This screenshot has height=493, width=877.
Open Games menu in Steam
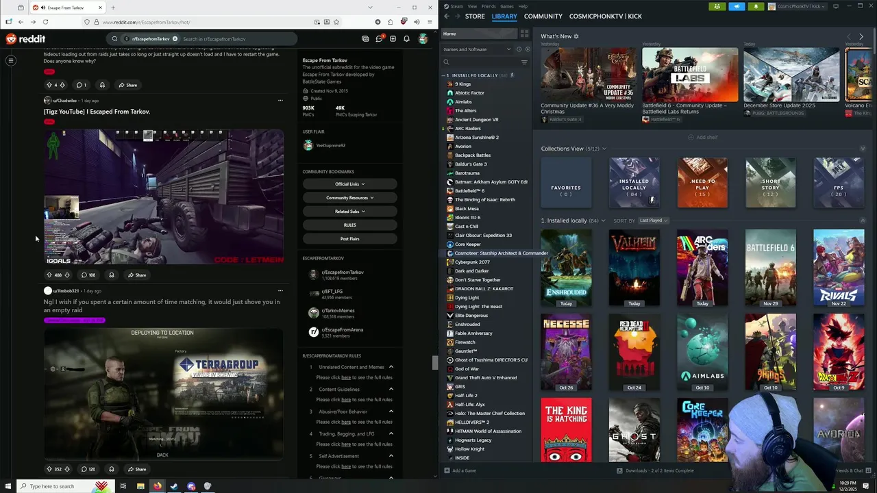[x=507, y=6]
